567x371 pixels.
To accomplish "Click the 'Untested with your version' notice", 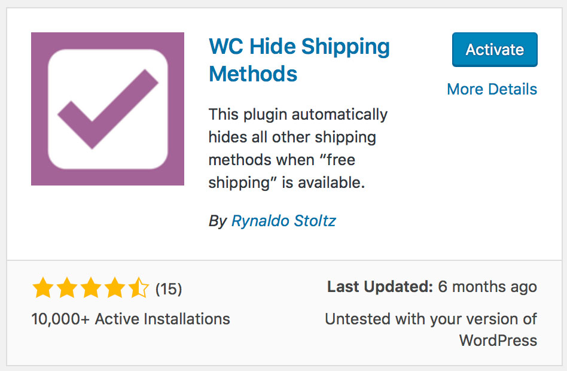I will pos(431,318).
